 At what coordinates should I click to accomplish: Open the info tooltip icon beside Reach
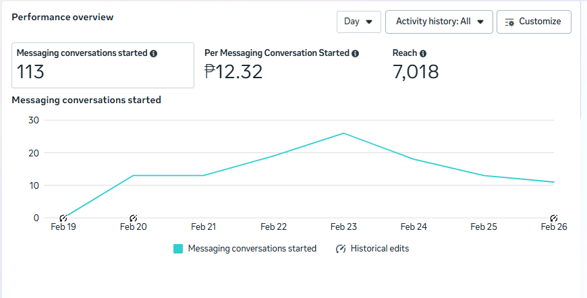(x=423, y=53)
